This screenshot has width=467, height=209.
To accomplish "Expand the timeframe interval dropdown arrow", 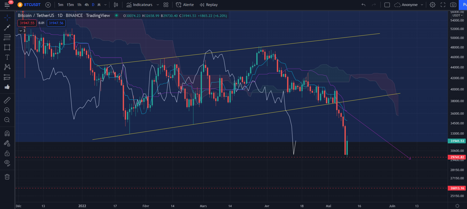I will click(x=105, y=5).
